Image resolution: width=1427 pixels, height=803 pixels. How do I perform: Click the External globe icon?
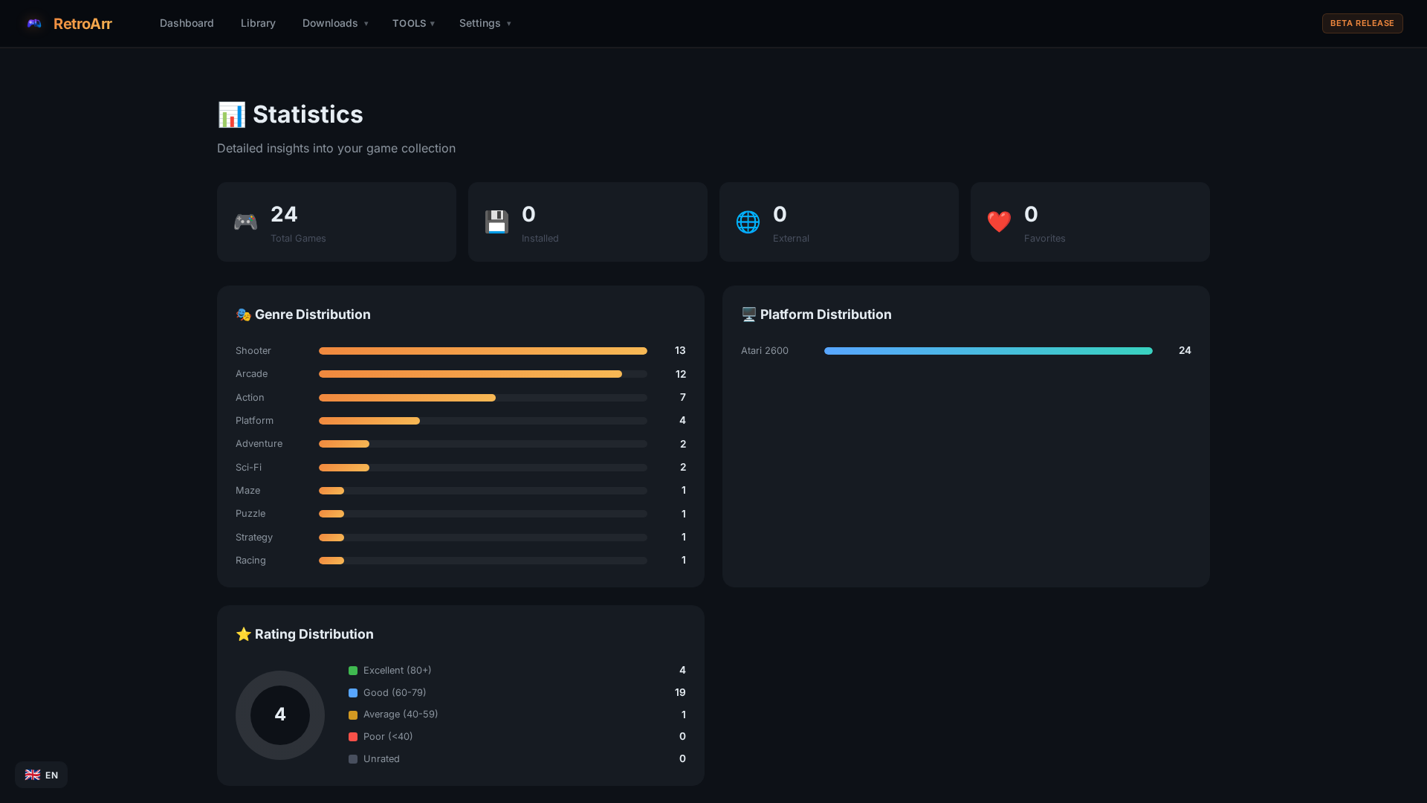click(748, 222)
